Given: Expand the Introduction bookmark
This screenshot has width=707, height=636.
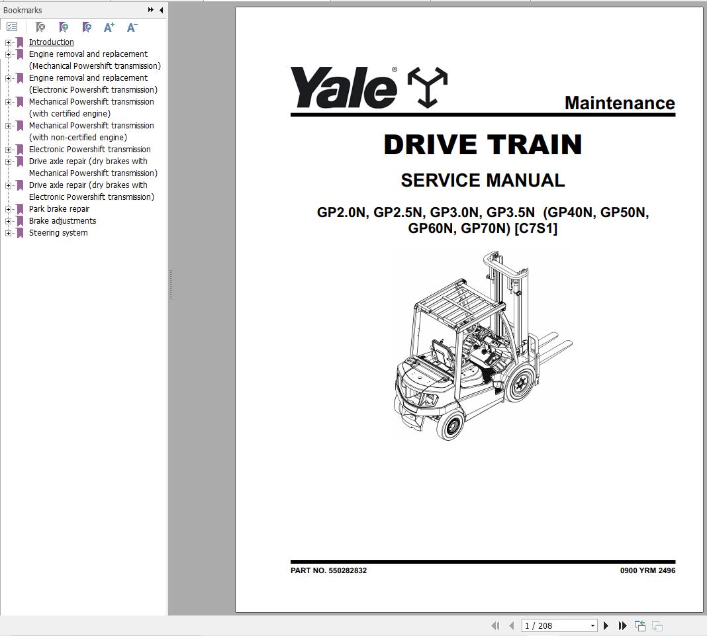Looking at the screenshot, I should pyautogui.click(x=8, y=42).
